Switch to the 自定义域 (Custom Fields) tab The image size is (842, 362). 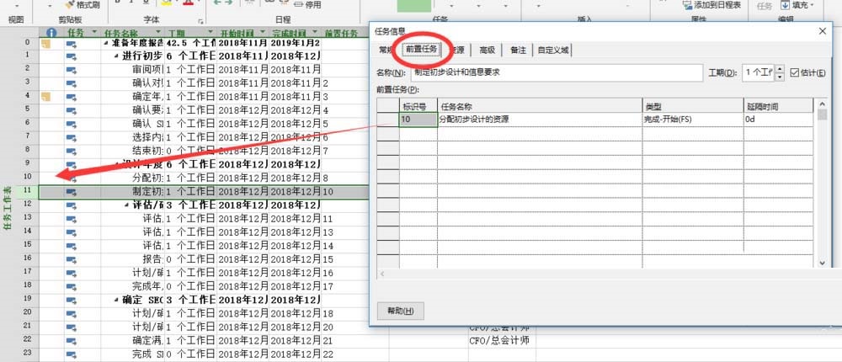(x=553, y=50)
